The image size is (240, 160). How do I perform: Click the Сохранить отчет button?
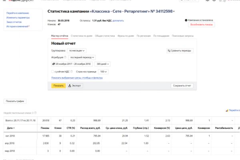pos(182,86)
